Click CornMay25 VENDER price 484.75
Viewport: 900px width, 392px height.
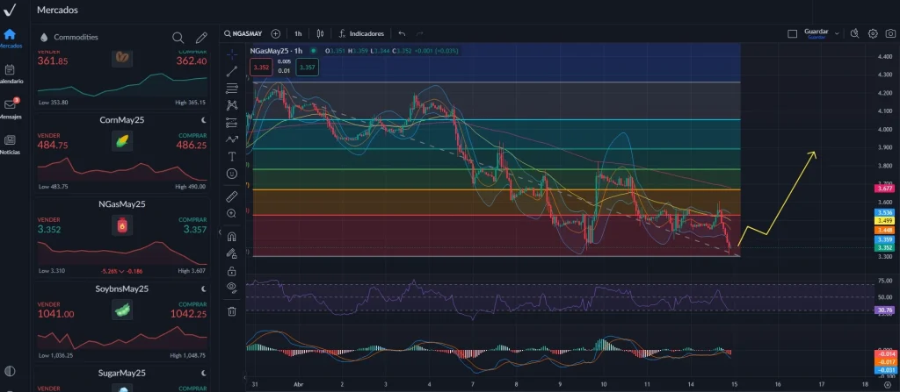(53, 146)
